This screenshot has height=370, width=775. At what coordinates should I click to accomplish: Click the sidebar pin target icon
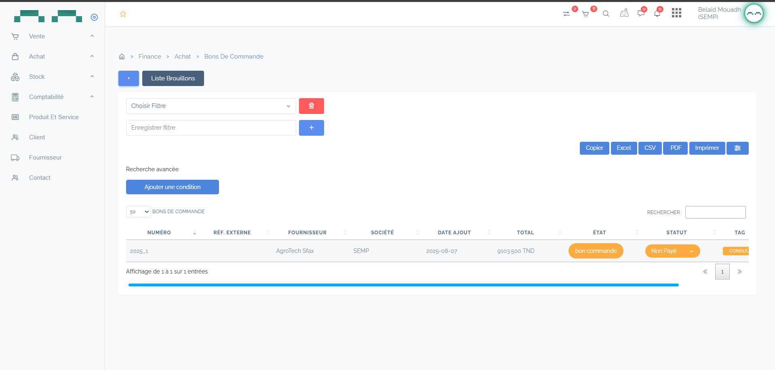tap(94, 17)
